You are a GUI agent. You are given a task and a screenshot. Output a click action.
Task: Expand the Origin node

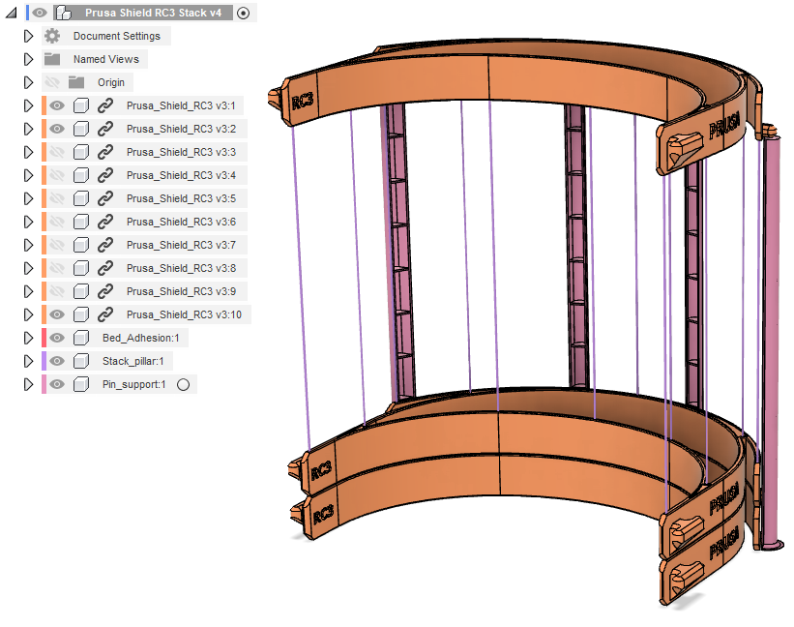pos(28,82)
